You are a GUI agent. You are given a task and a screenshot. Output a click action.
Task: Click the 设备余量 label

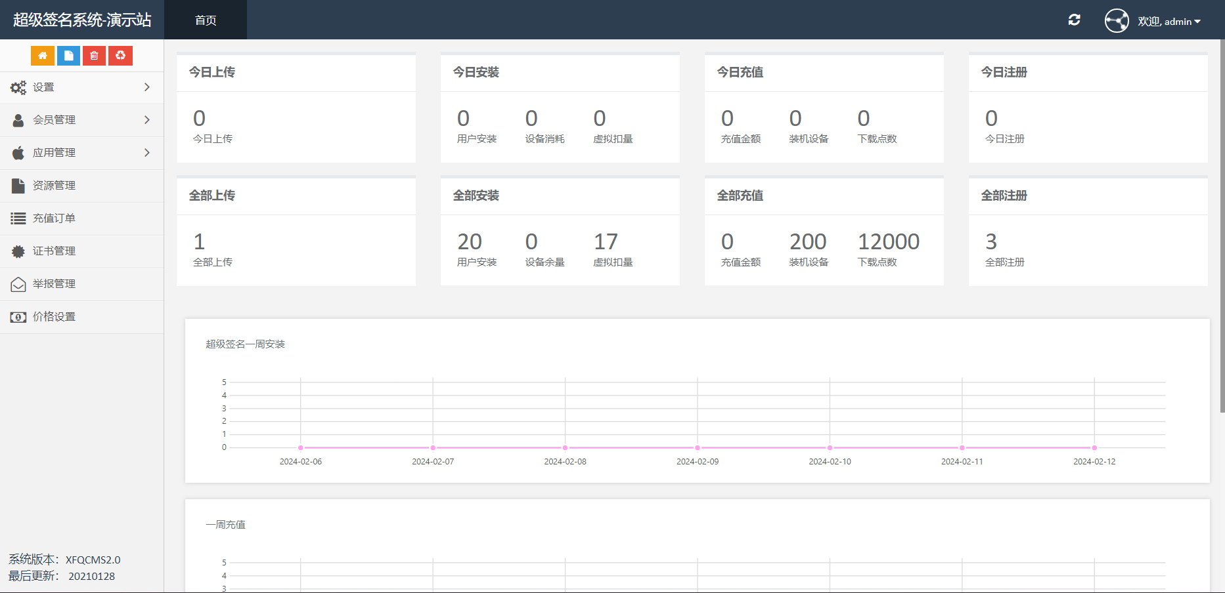point(545,262)
